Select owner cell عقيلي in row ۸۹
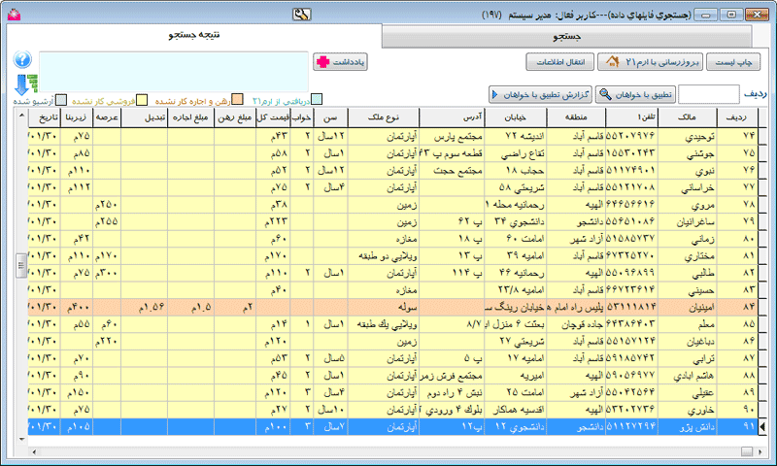Image resolution: width=777 pixels, height=466 pixels. pyautogui.click(x=687, y=392)
